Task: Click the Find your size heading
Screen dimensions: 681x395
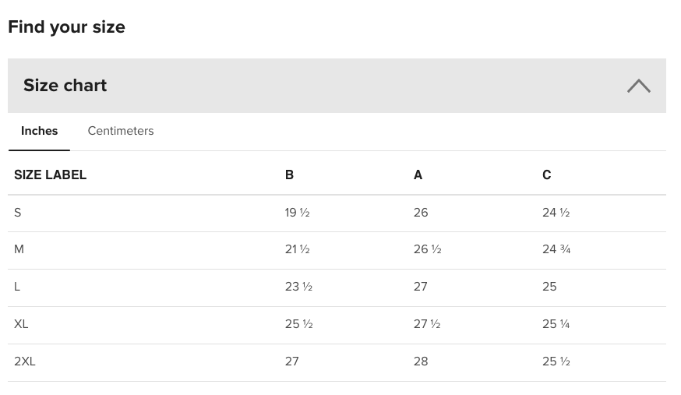Action: pyautogui.click(x=66, y=27)
